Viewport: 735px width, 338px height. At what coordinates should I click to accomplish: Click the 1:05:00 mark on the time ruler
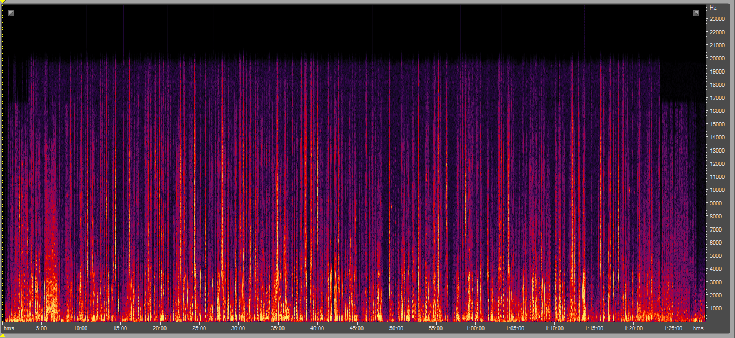click(515, 328)
